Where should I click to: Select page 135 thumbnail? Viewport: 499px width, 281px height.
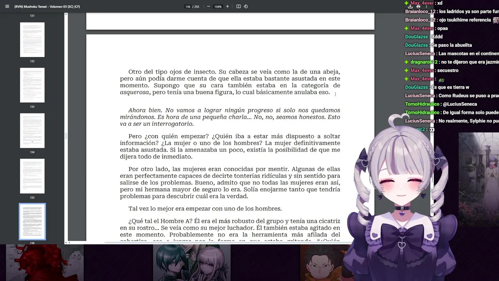32,176
